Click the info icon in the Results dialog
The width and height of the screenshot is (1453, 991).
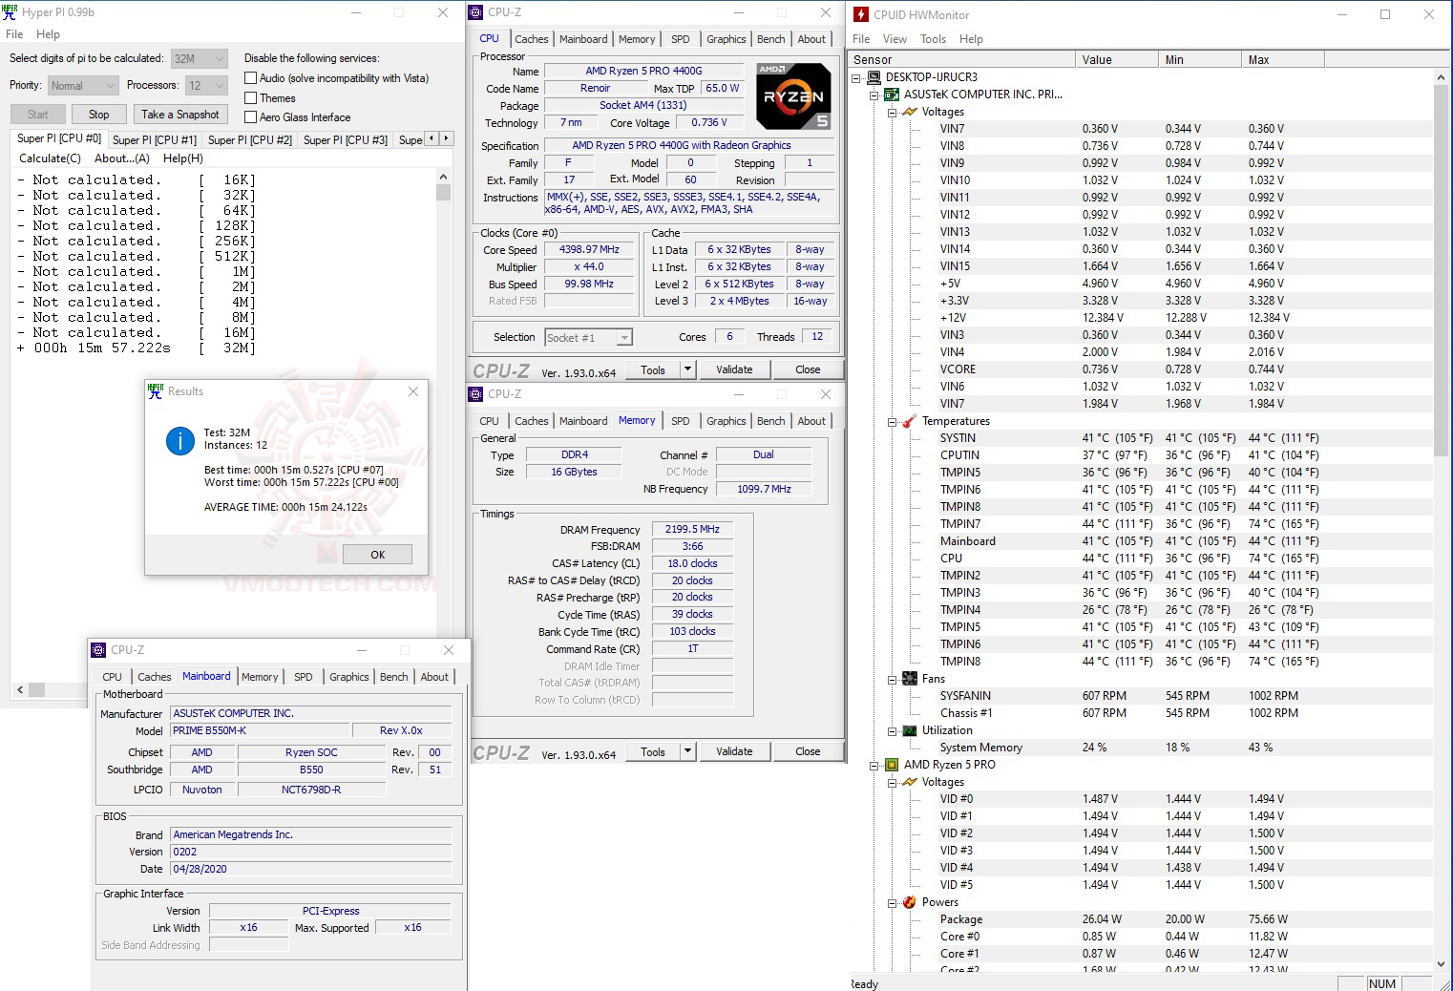pos(179,441)
